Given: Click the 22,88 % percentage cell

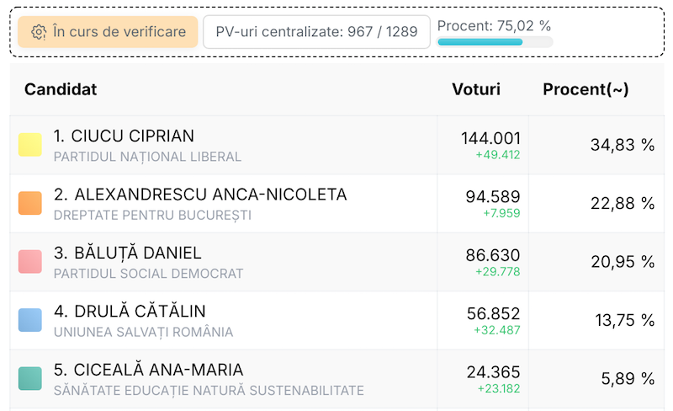Looking at the screenshot, I should (623, 203).
